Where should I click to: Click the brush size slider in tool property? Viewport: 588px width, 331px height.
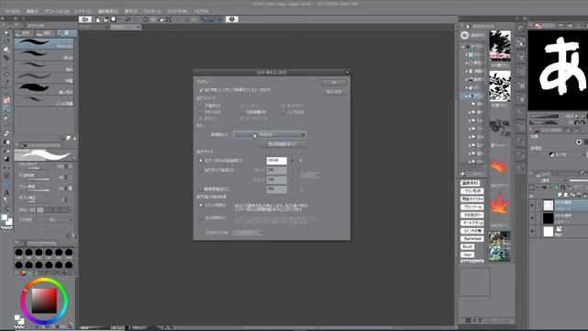[38, 168]
